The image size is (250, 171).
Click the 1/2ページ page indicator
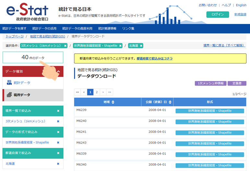tap(239, 94)
